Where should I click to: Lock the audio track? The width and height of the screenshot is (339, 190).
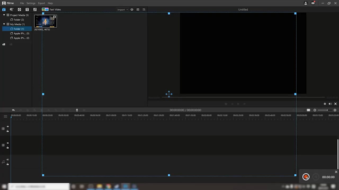(8, 164)
